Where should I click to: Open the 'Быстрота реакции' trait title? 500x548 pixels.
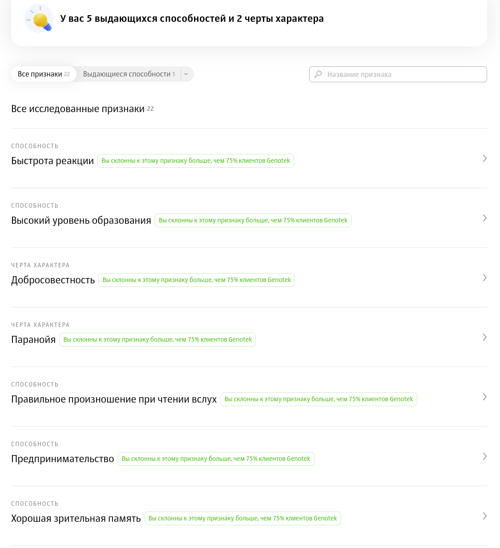[52, 161]
